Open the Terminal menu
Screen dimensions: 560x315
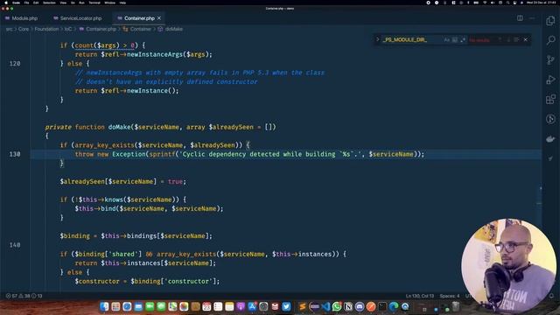[x=94, y=3]
